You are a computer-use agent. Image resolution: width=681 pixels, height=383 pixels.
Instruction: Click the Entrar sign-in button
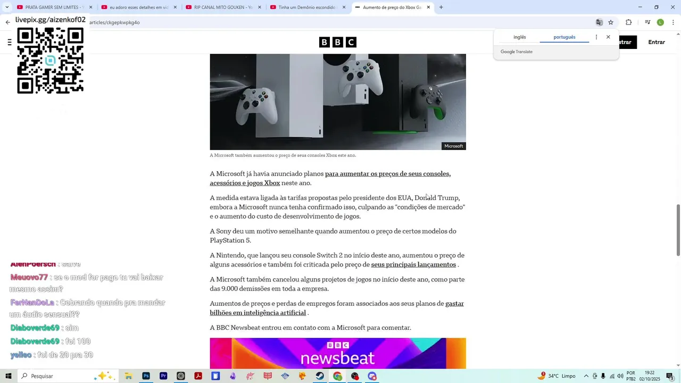click(657, 42)
